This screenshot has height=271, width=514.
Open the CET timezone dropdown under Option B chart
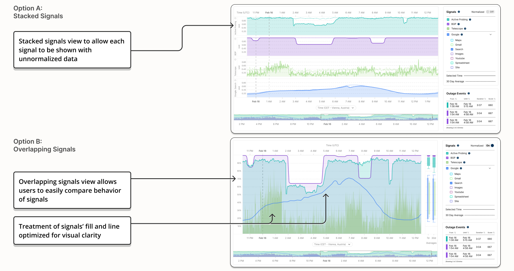pyautogui.click(x=332, y=244)
